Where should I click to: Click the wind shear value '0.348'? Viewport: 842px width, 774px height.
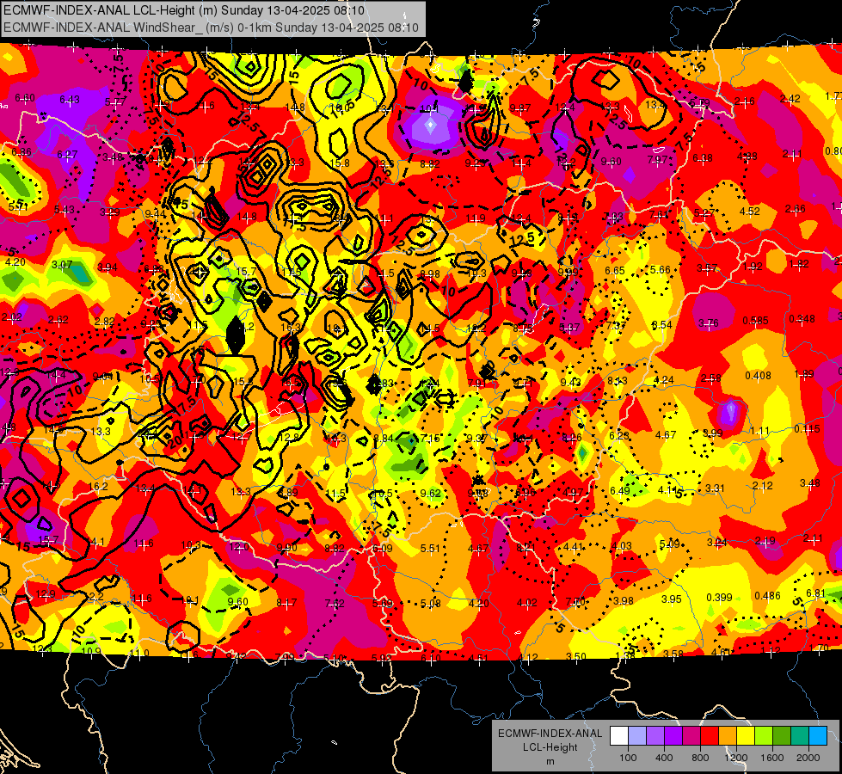click(x=802, y=319)
